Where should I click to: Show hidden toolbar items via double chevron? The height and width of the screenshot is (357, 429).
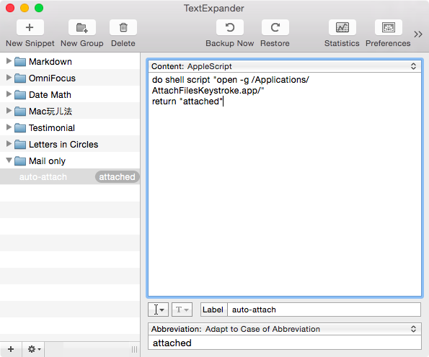click(x=418, y=34)
